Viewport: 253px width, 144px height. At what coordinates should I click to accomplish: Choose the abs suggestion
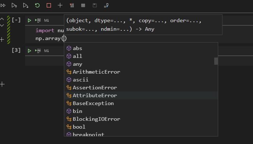tap(141, 48)
